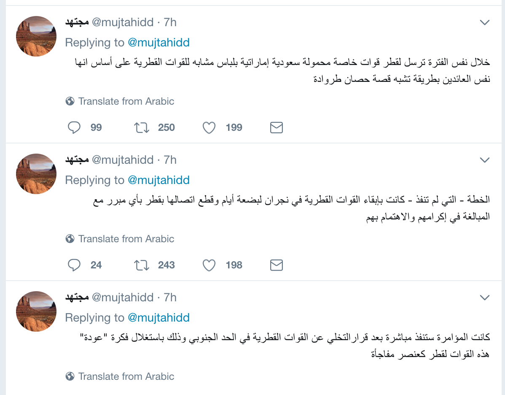Translate the first tweet from Arabic
This screenshot has height=395, width=505.
126,101
